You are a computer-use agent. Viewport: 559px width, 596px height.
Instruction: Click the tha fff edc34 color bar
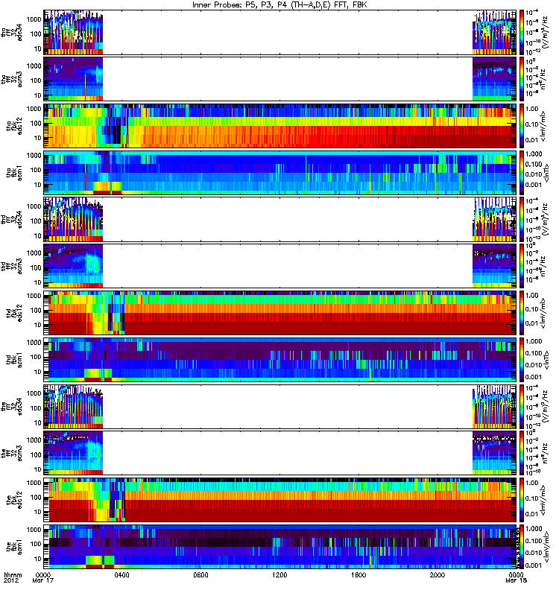point(521,32)
